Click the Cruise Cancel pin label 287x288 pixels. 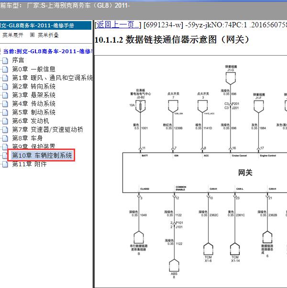239,156
